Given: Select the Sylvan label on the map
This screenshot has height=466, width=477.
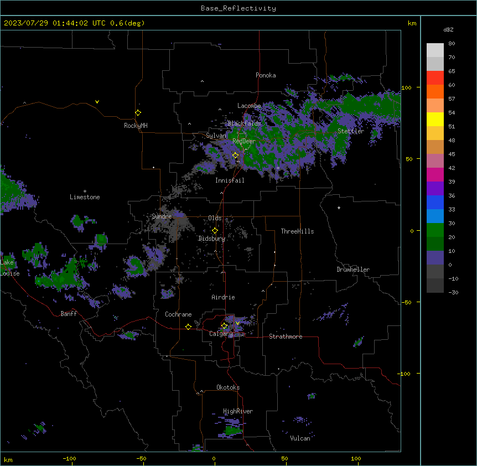Looking at the screenshot, I should coord(216,136).
